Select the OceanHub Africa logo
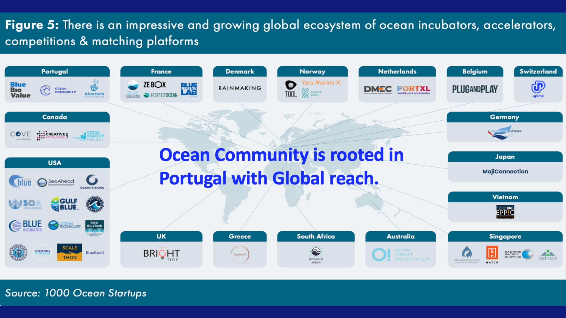 (x=316, y=255)
